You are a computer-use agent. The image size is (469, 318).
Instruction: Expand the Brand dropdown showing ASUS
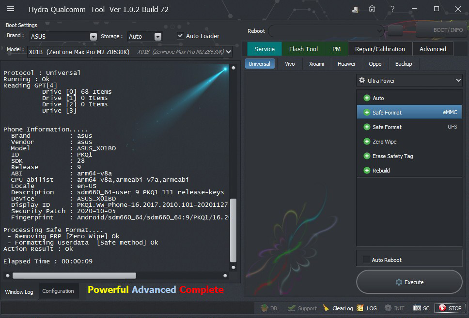pyautogui.click(x=93, y=37)
